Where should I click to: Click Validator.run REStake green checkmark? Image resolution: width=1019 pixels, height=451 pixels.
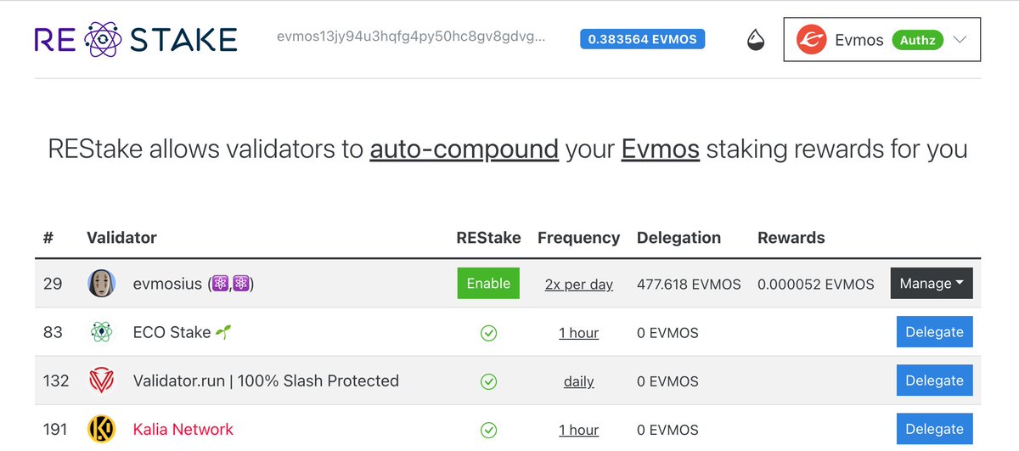tap(488, 381)
